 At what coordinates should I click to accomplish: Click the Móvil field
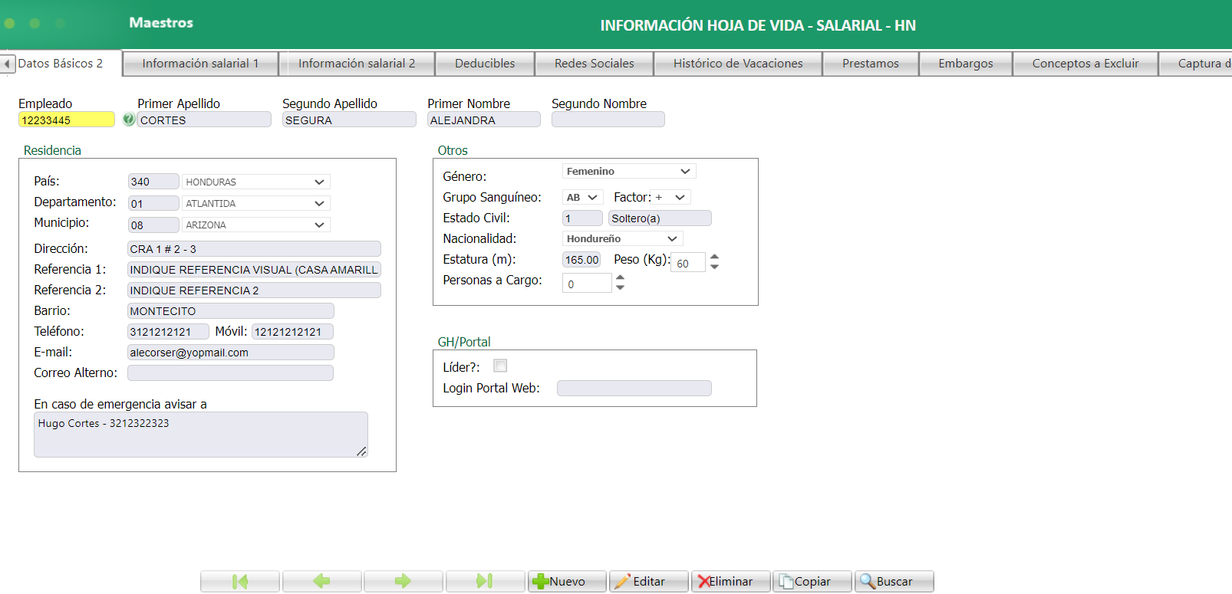click(292, 331)
